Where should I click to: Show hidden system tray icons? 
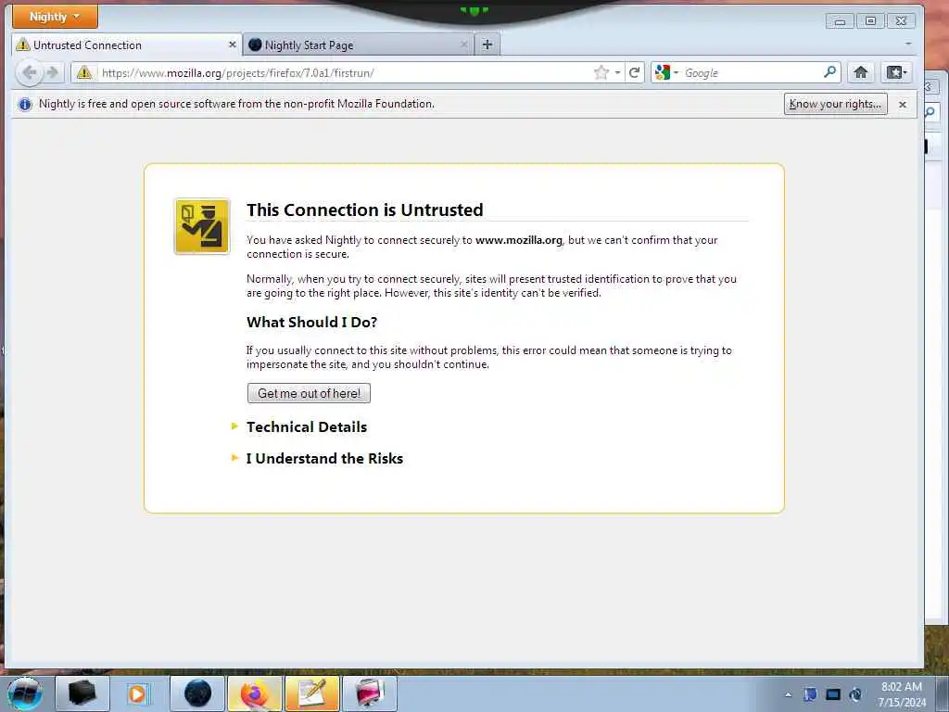point(788,694)
